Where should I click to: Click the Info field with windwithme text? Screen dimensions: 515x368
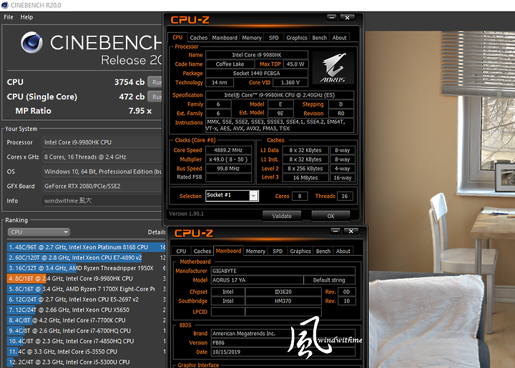click(102, 200)
